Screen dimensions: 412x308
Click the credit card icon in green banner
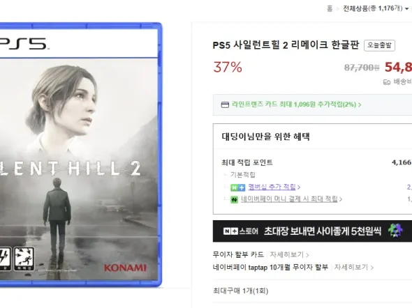pos(225,105)
